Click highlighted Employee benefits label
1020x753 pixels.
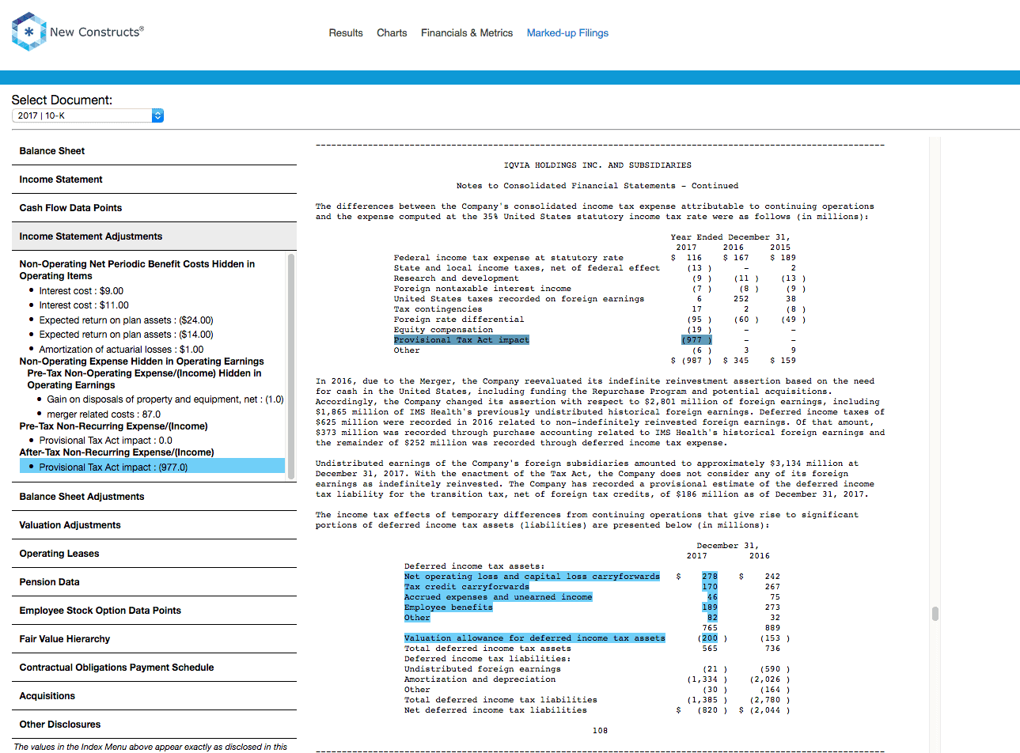coord(449,607)
